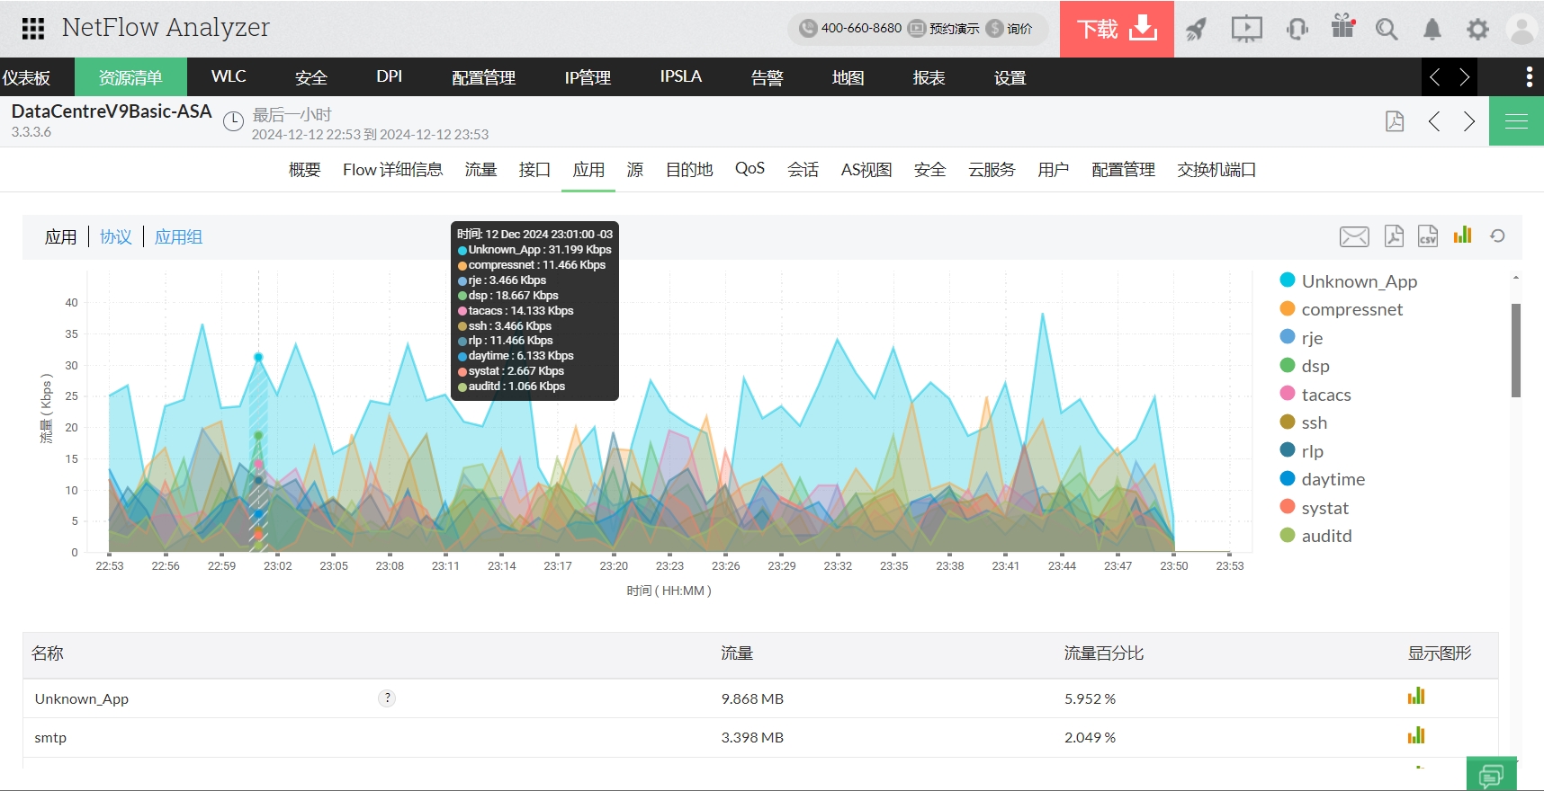Open chart type bar-graph icon

[x=1462, y=236]
